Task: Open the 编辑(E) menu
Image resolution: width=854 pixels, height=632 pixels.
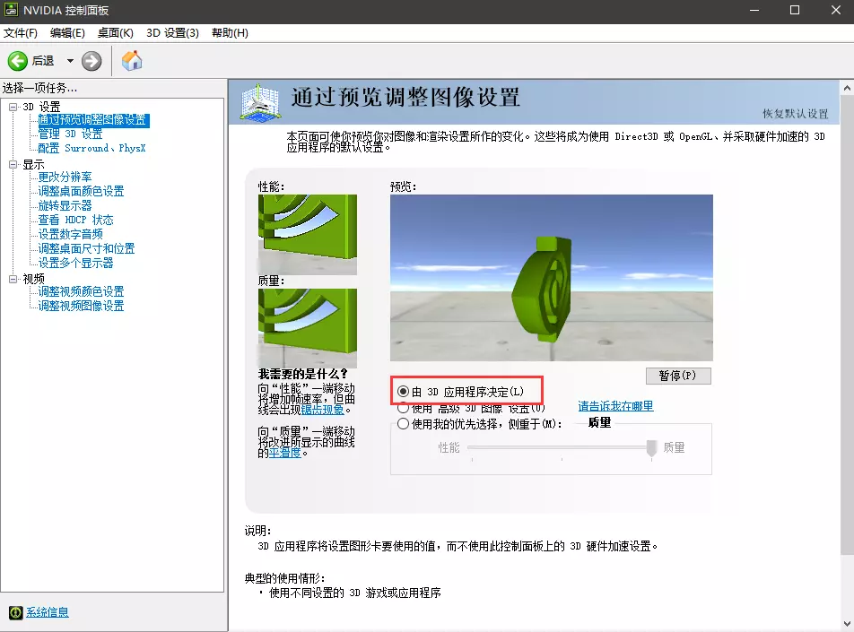Action: [67, 33]
